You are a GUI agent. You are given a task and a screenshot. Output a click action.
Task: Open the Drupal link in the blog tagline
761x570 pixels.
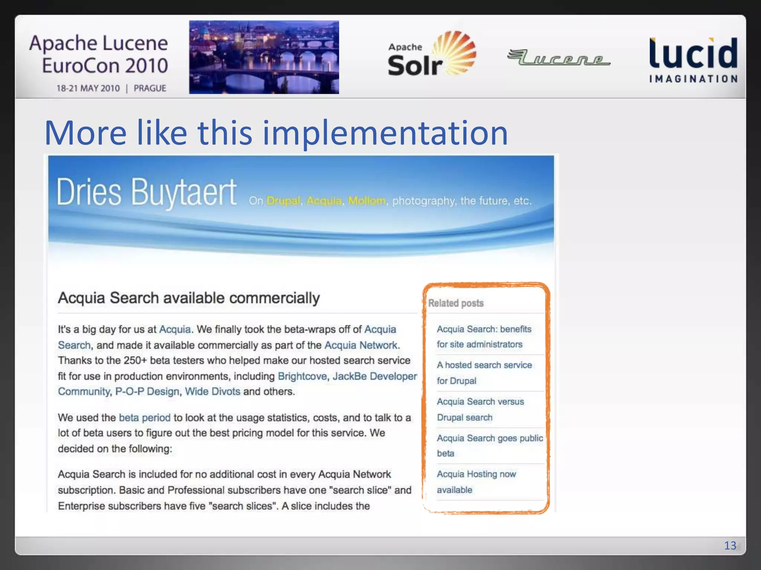[x=283, y=201]
